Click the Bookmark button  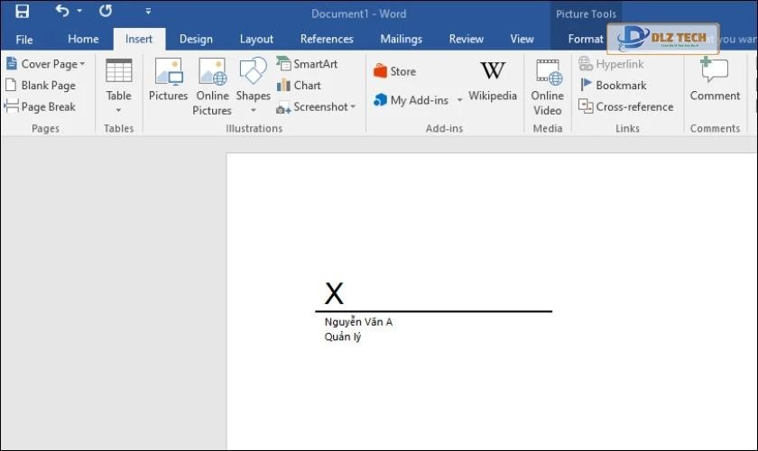tap(613, 85)
